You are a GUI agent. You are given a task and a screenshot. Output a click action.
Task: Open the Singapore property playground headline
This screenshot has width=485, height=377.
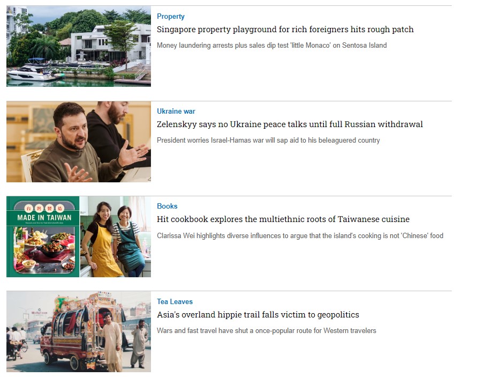click(x=285, y=29)
